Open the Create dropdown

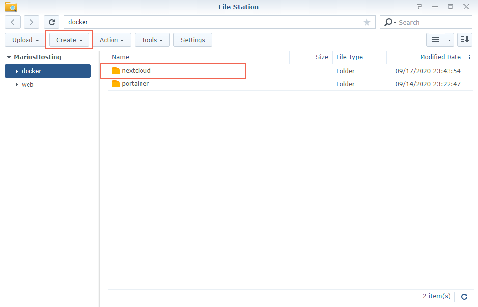[x=68, y=40]
